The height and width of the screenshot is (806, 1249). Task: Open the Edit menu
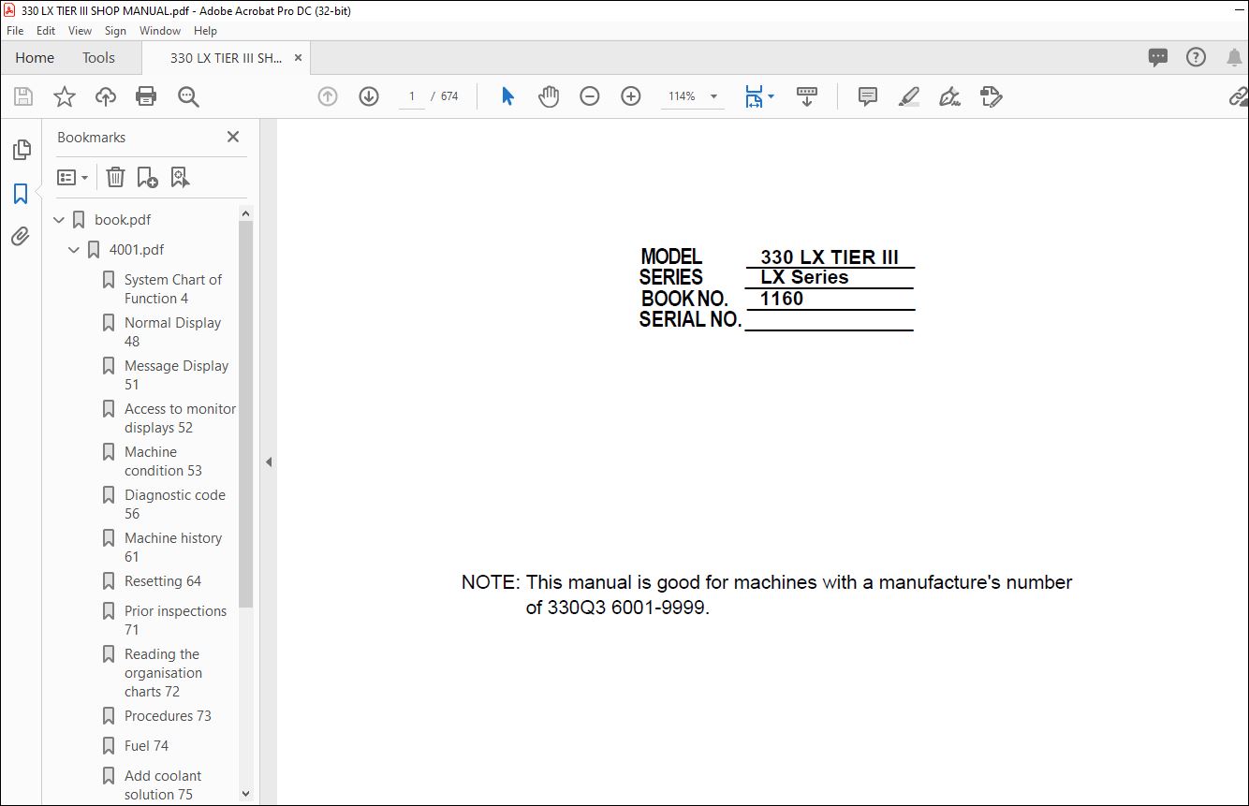[x=46, y=31]
